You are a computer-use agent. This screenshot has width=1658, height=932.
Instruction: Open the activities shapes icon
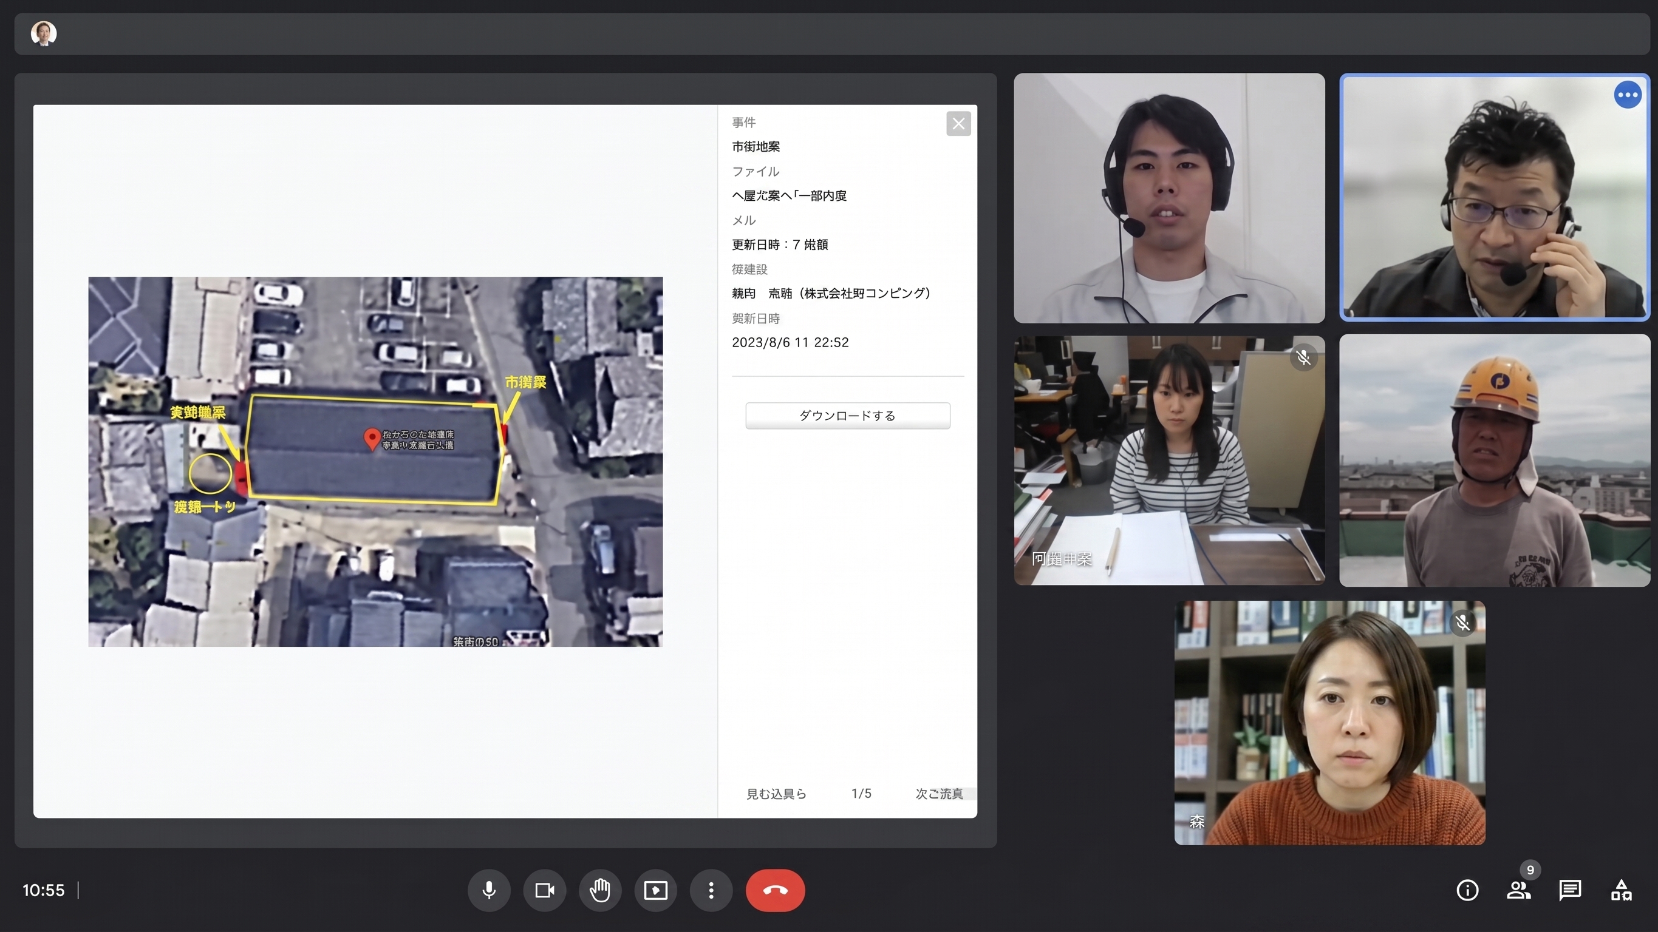1621,890
